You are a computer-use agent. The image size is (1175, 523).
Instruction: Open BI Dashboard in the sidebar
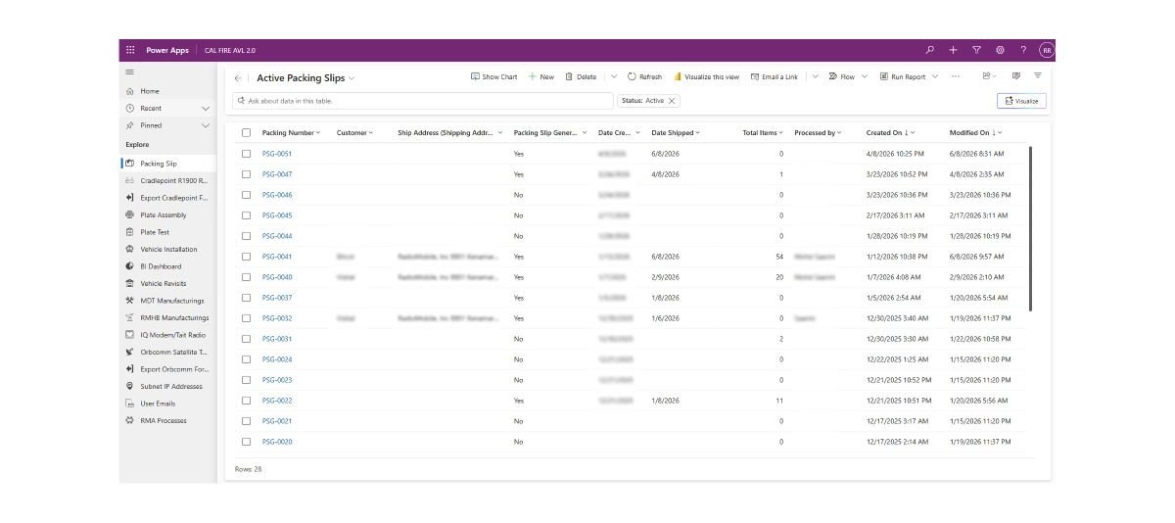pyautogui.click(x=167, y=266)
